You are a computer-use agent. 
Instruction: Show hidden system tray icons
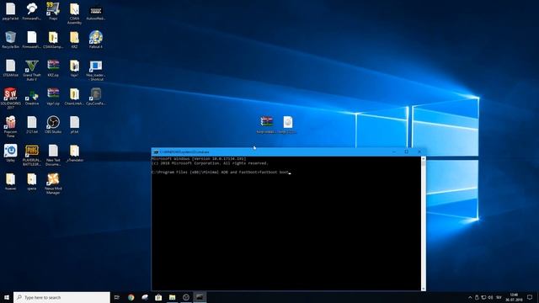click(x=470, y=297)
